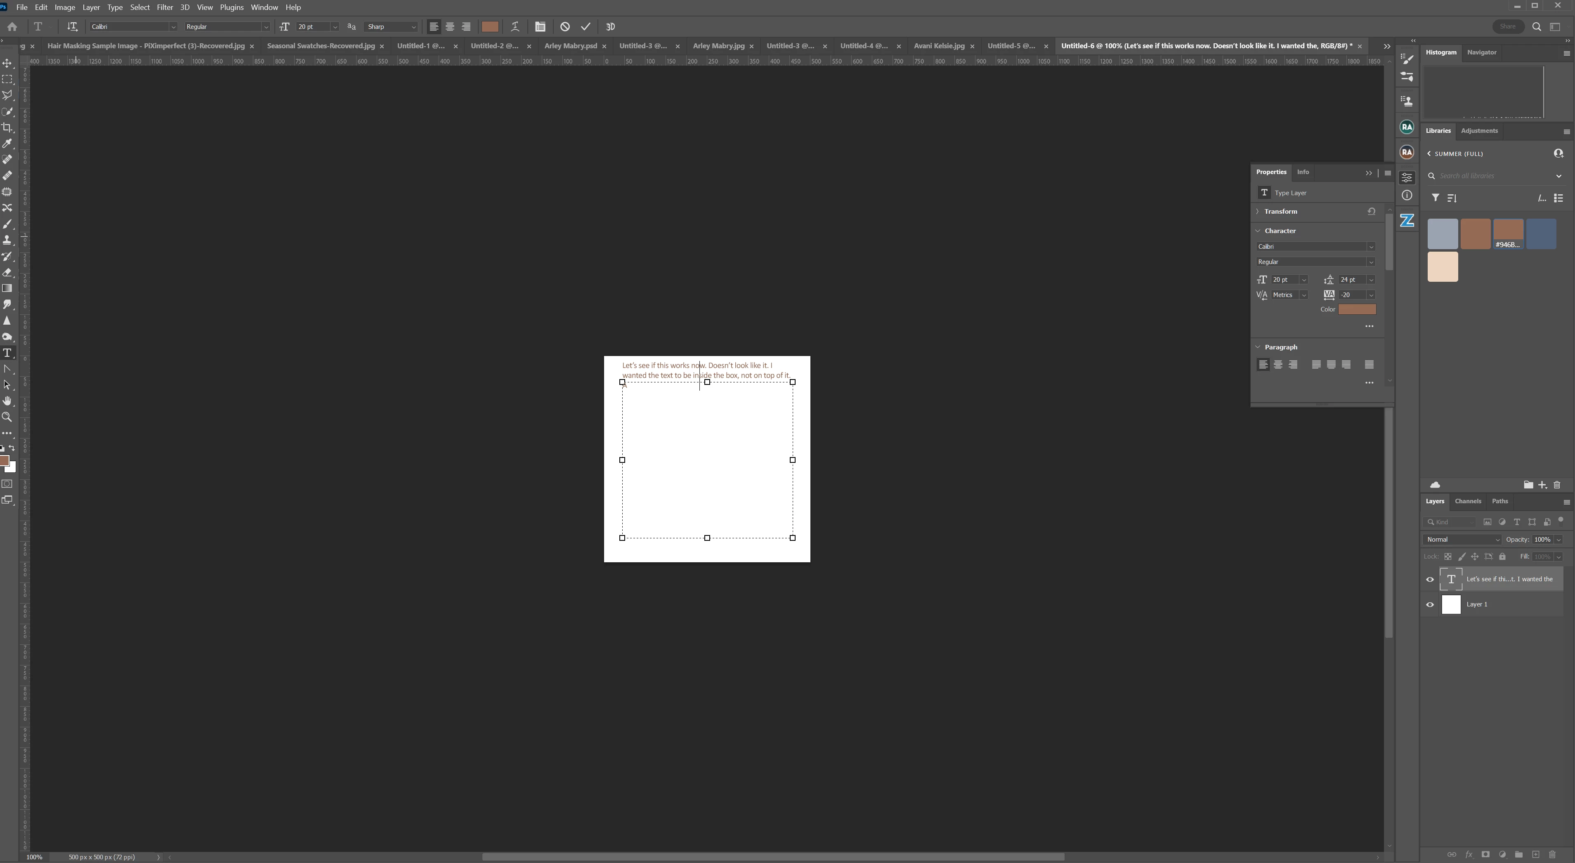Cancel current text edits icon
1575x863 pixels.
[565, 26]
